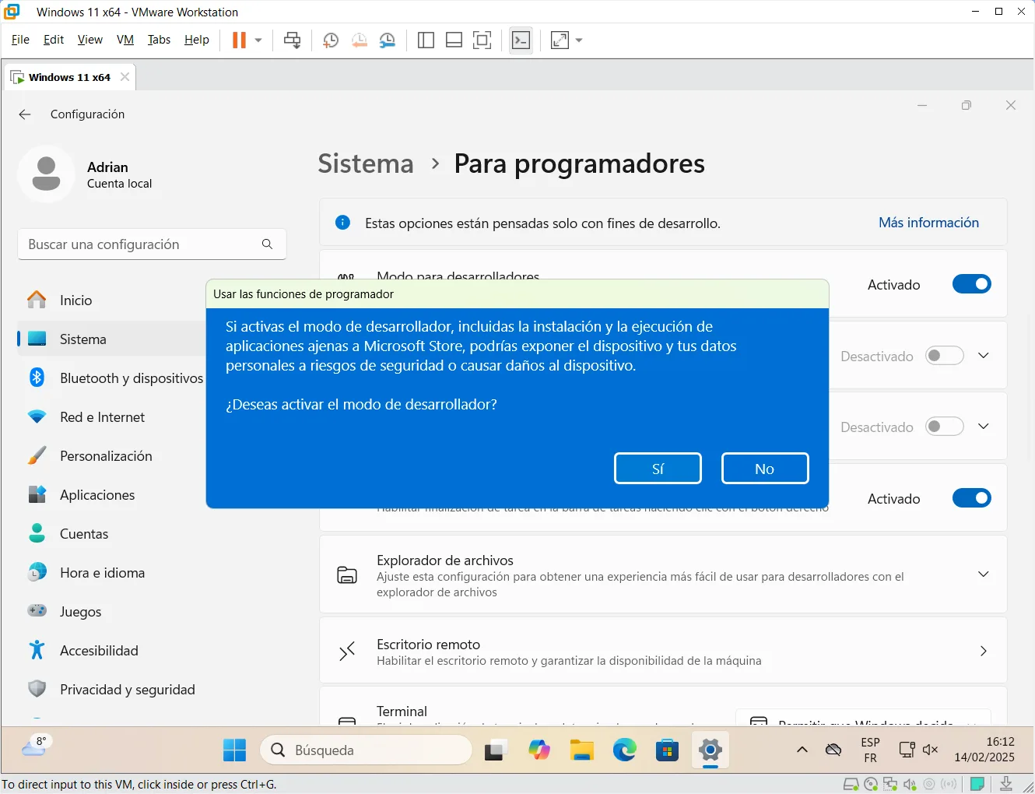Expand the Explorador de archivos section

(x=983, y=574)
